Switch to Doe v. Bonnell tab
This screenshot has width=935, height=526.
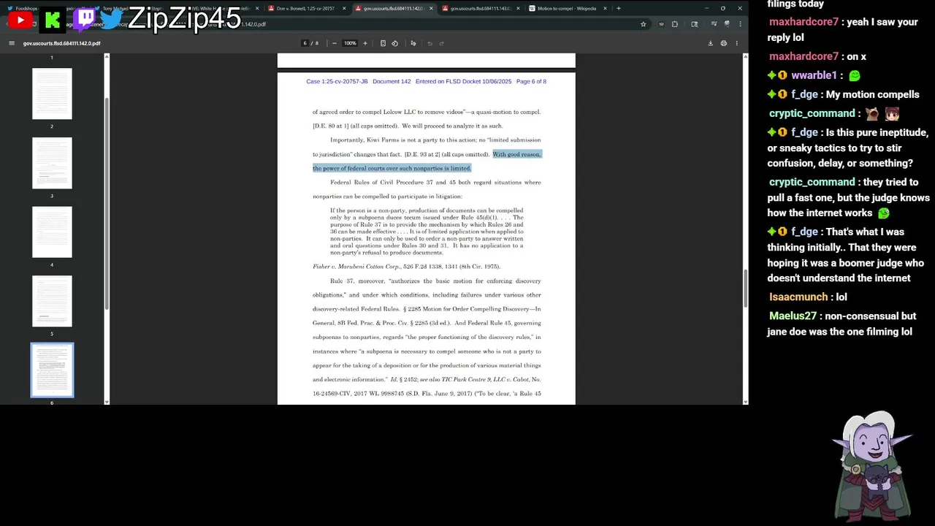305,9
